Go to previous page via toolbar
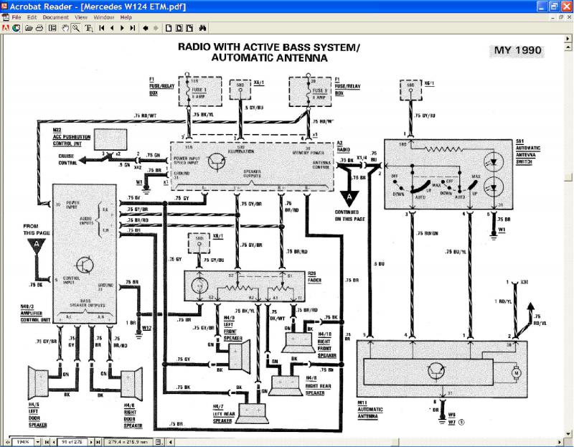 pyautogui.click(x=112, y=28)
